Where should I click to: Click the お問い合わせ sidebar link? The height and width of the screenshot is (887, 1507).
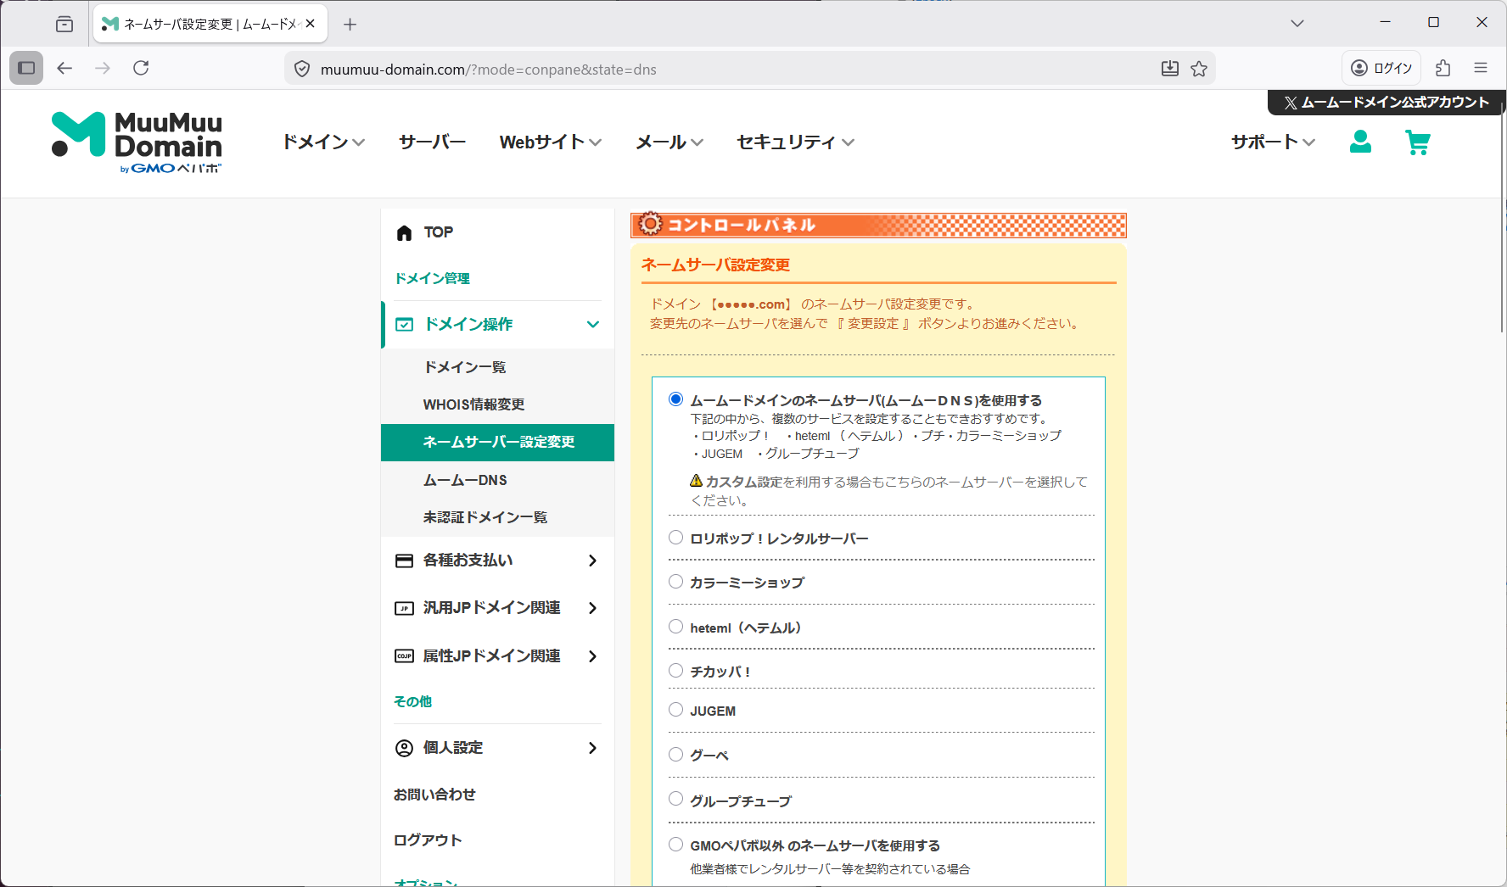click(434, 795)
